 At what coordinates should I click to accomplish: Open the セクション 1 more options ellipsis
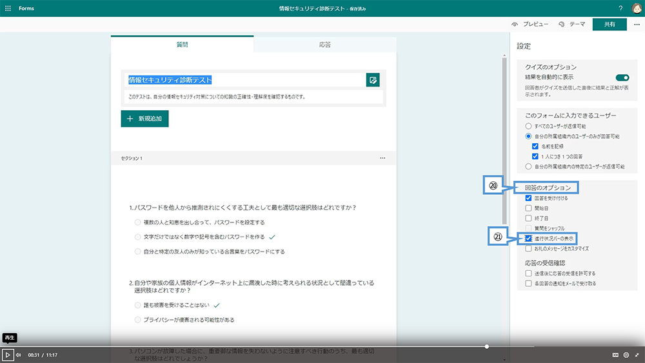[x=382, y=158]
